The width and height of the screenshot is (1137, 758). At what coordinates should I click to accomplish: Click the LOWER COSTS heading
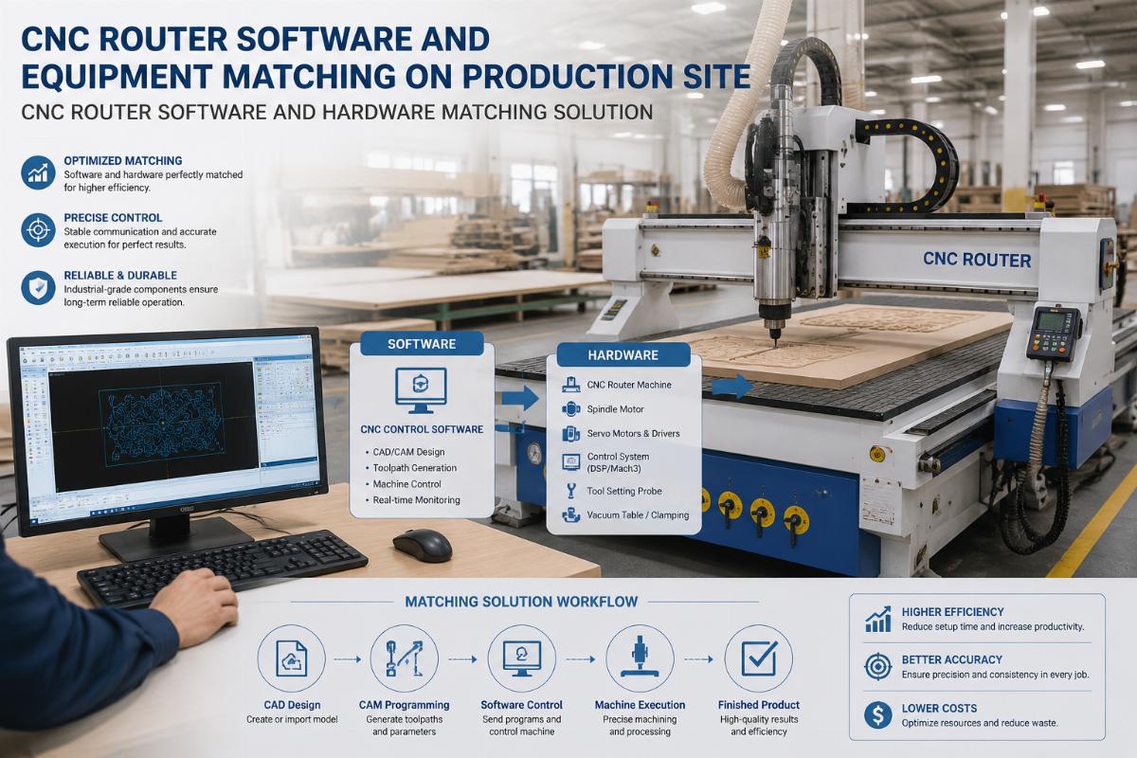[940, 708]
